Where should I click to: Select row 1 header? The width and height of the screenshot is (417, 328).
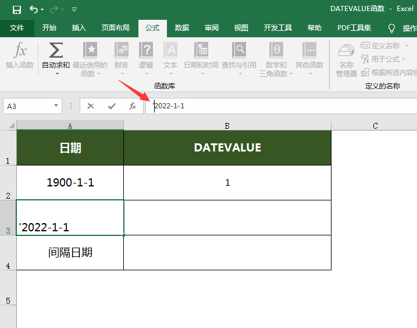[8, 148]
